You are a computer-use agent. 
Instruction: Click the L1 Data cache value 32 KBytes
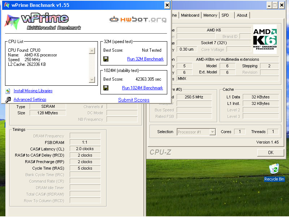click(x=260, y=97)
